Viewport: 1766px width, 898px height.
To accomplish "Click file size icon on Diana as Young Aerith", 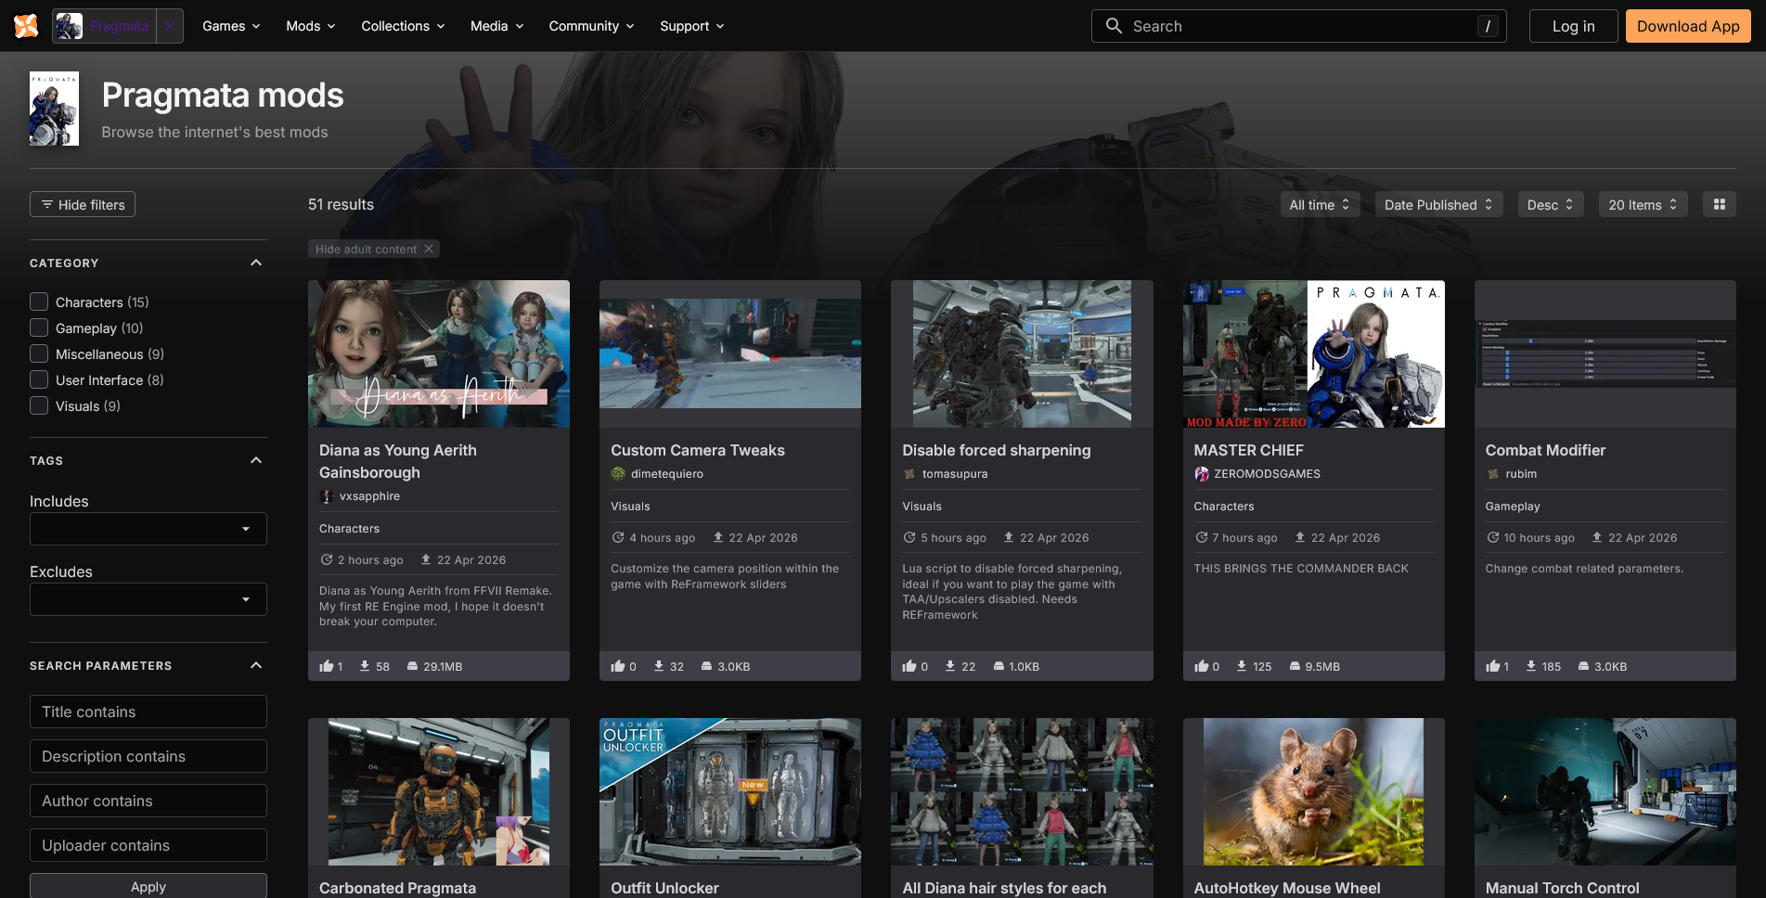I will pos(413,666).
